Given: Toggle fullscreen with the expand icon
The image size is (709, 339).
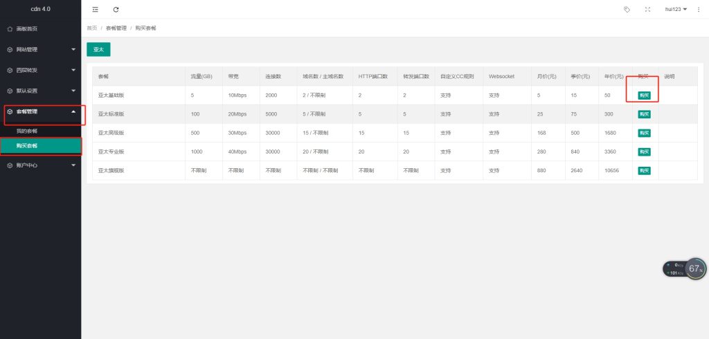Looking at the screenshot, I should click(x=647, y=9).
